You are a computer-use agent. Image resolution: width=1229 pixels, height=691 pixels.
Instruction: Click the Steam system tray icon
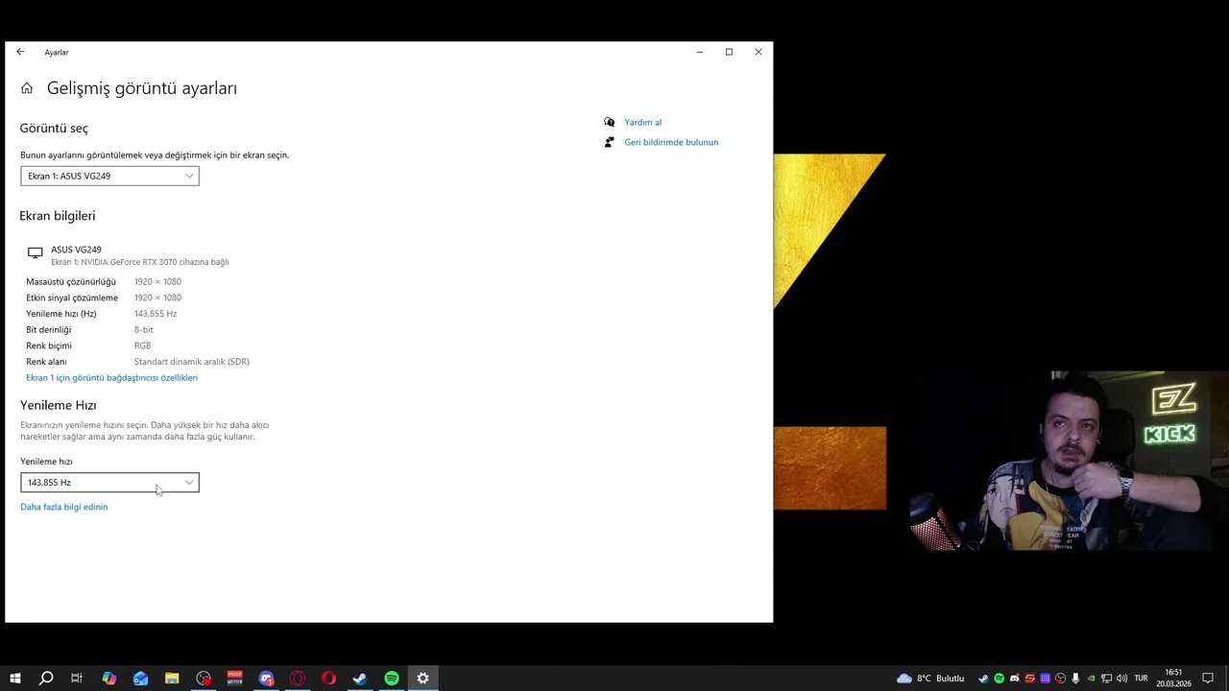click(x=983, y=679)
